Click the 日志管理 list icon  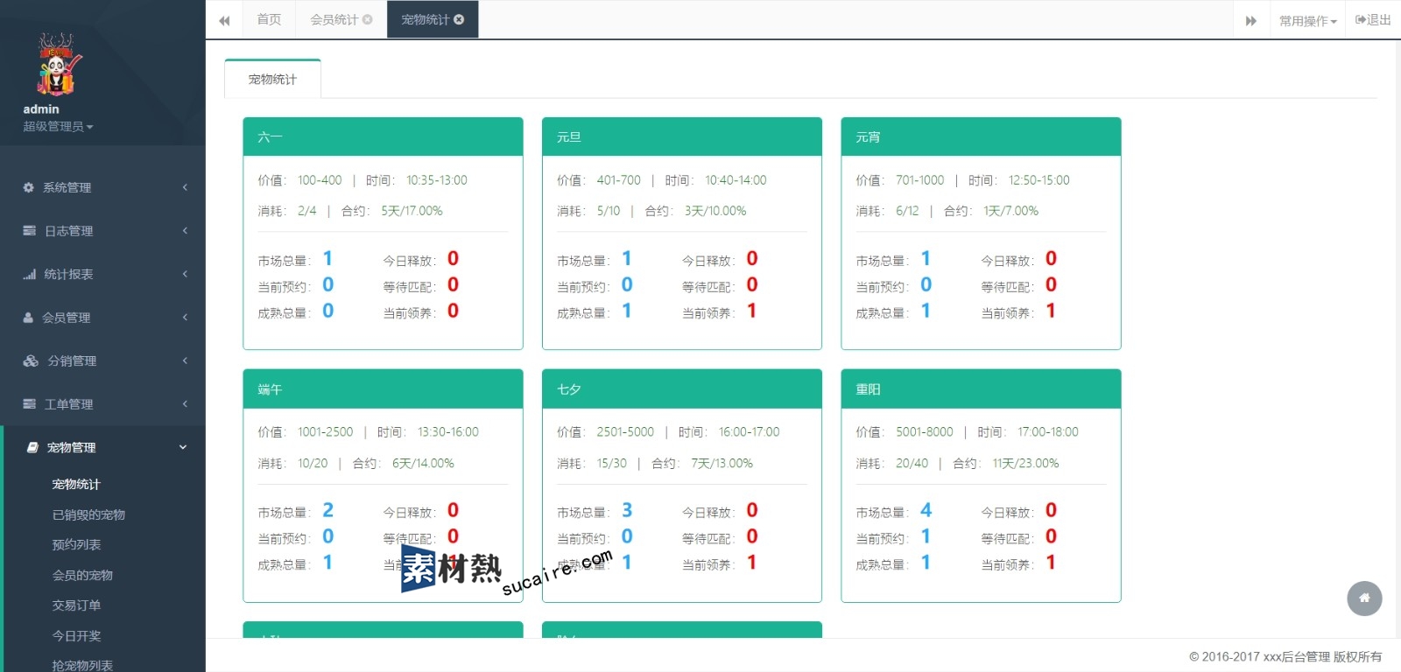point(29,231)
